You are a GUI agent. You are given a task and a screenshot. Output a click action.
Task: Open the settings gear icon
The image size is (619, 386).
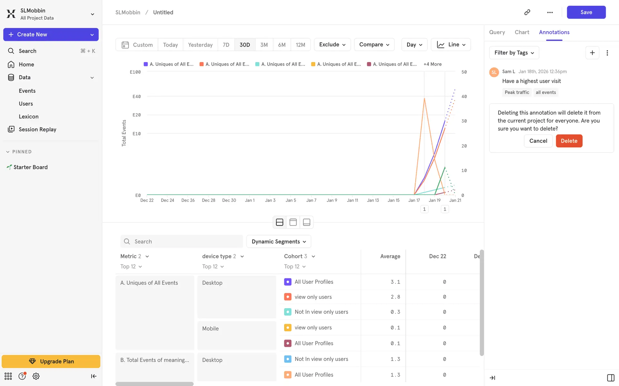[x=36, y=376]
